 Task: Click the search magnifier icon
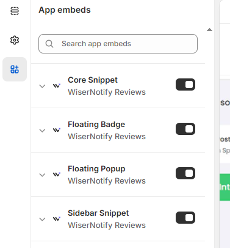point(49,44)
